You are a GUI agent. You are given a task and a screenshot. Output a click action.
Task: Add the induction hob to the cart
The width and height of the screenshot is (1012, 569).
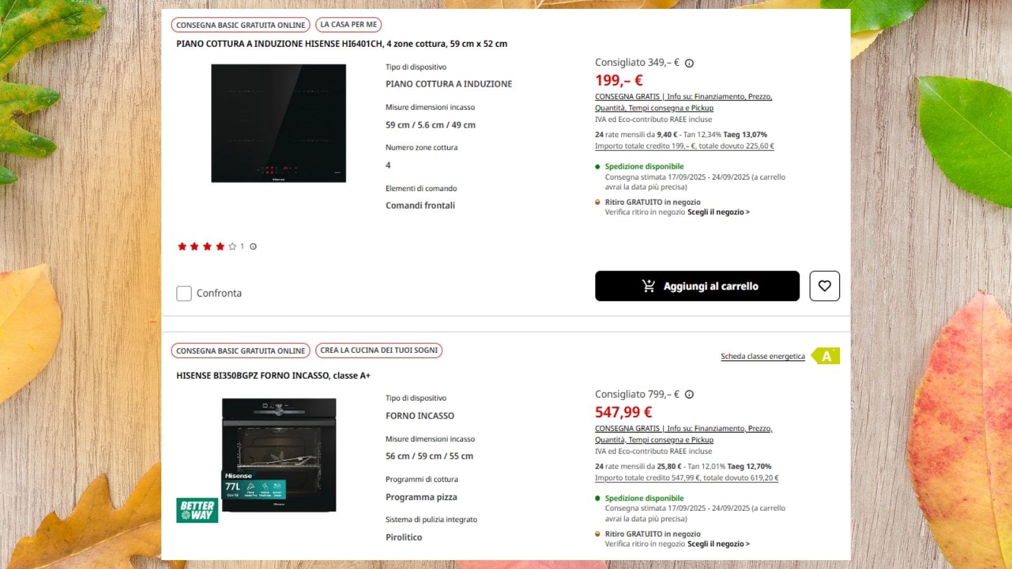click(x=697, y=286)
